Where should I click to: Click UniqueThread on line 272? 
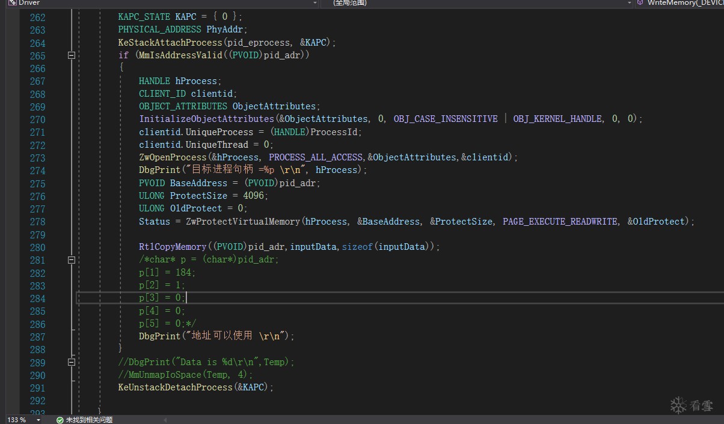216,145
